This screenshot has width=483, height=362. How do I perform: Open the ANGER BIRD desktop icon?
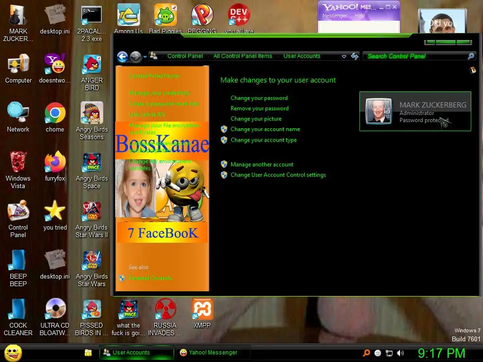tap(92, 73)
